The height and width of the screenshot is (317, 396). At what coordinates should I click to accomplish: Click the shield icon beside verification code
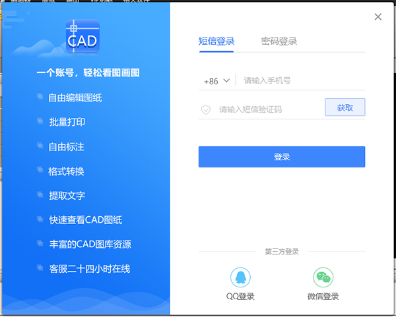[206, 109]
